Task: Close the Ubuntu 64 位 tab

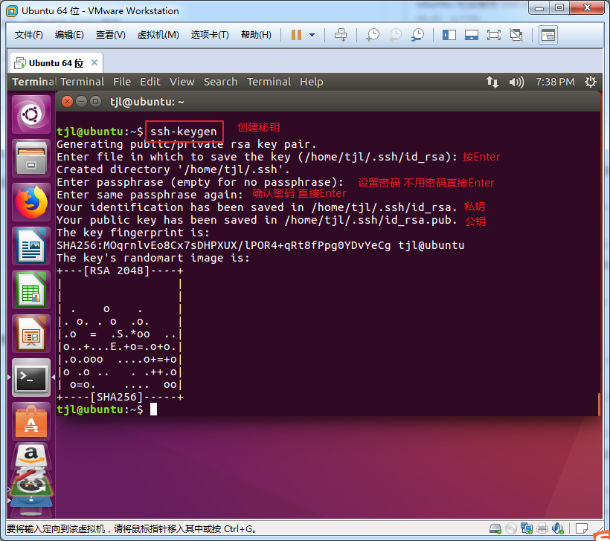Action: pos(94,63)
